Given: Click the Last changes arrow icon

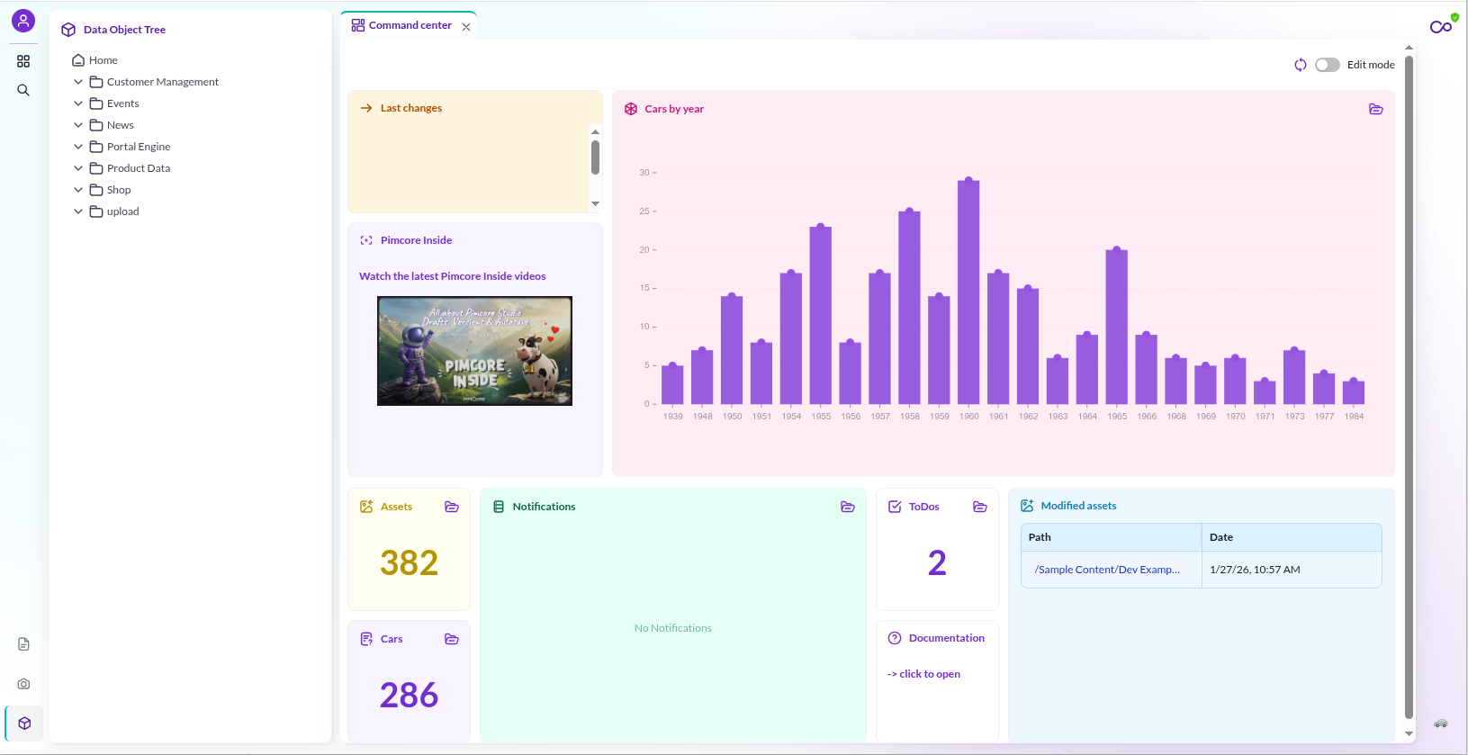Looking at the screenshot, I should (366, 108).
